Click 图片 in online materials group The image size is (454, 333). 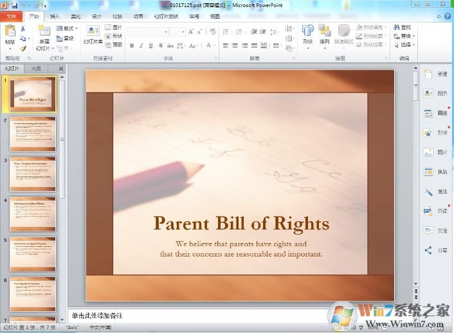click(113, 28)
